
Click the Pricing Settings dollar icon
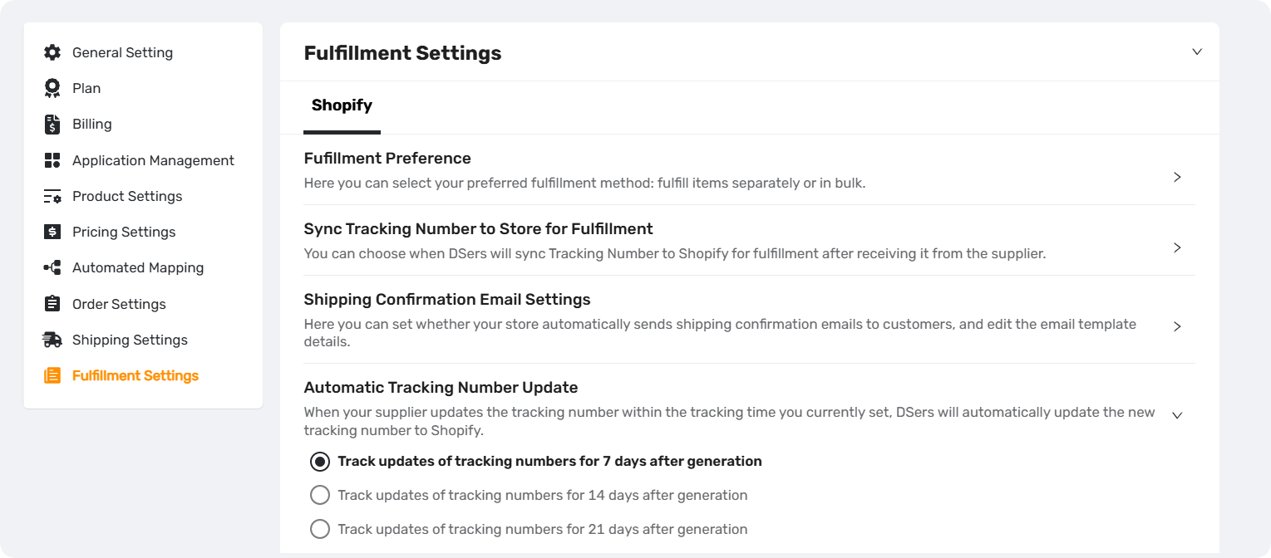pos(52,232)
